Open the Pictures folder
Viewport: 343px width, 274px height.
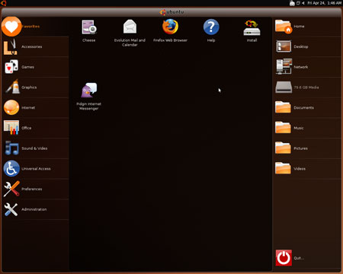307,148
